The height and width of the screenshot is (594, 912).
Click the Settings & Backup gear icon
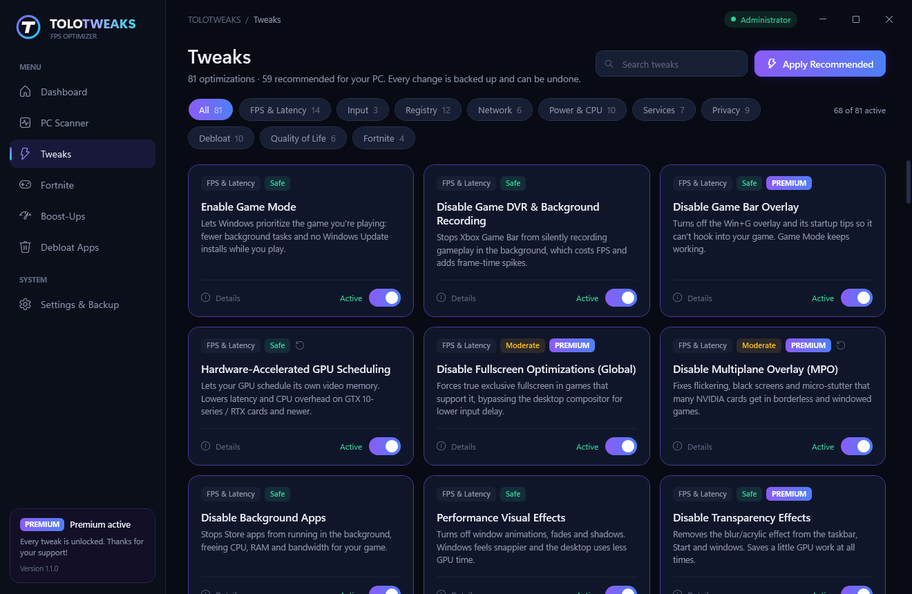(x=26, y=305)
